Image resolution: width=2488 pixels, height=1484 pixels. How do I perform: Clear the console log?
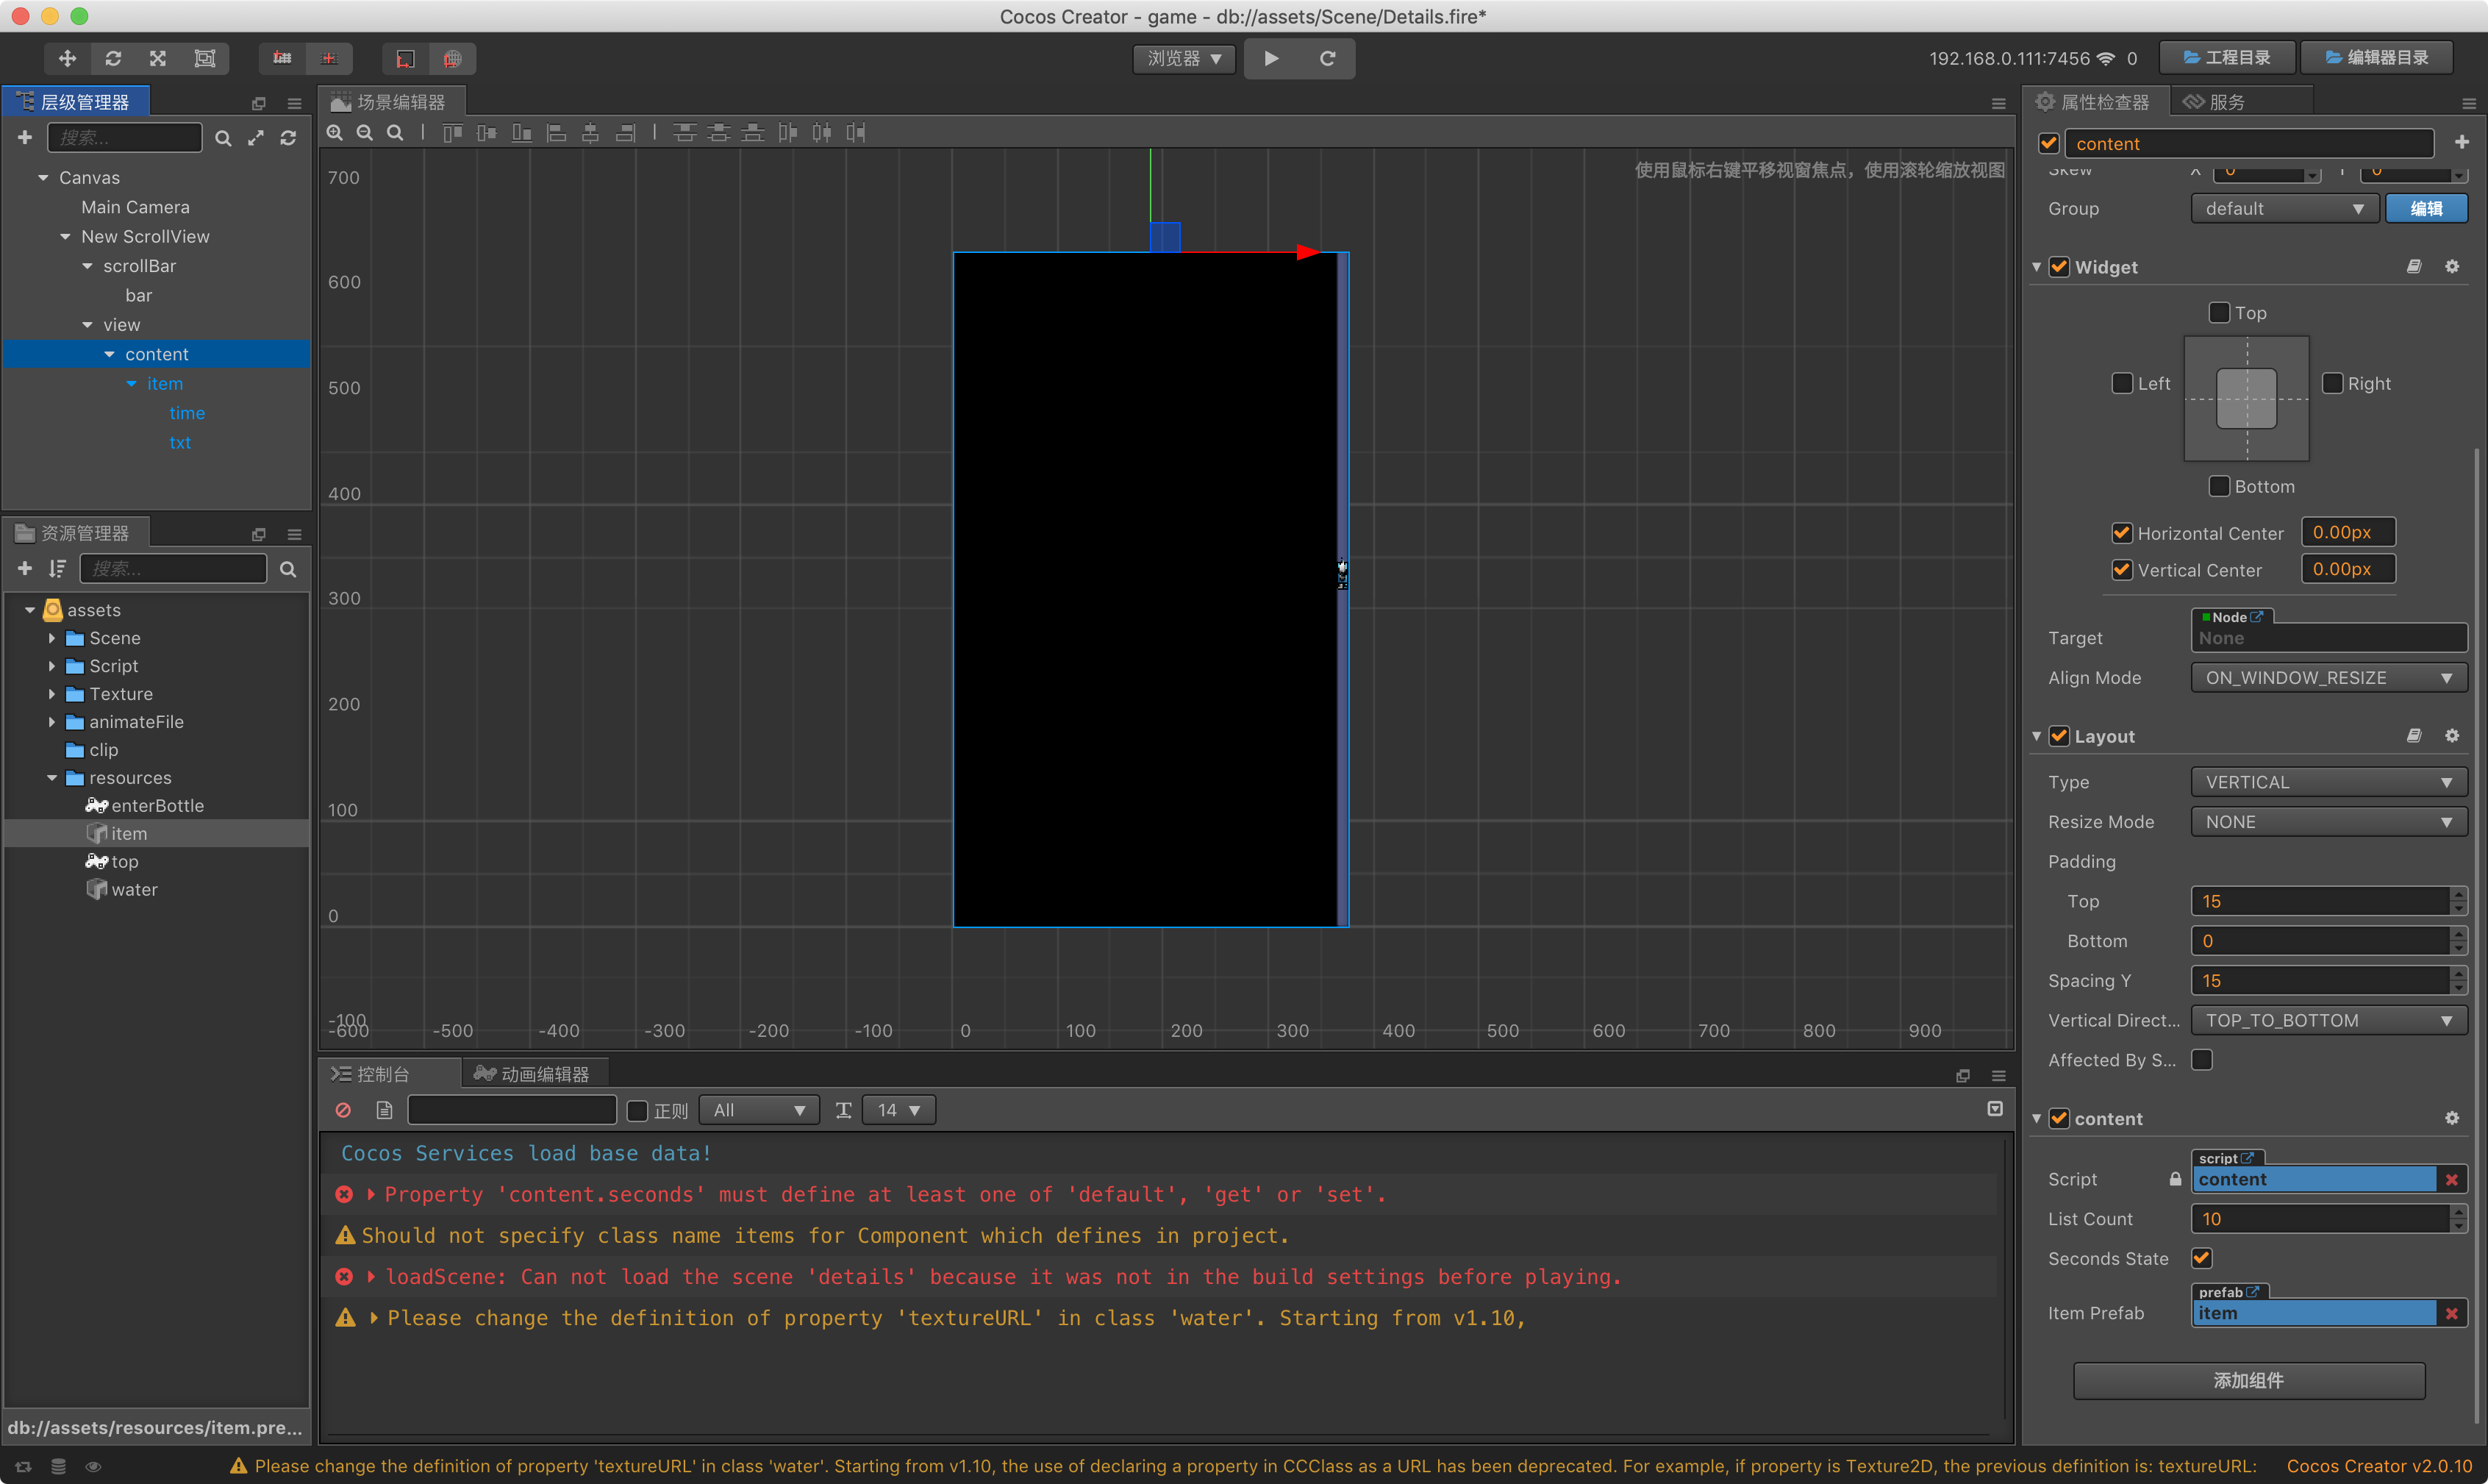[344, 1110]
